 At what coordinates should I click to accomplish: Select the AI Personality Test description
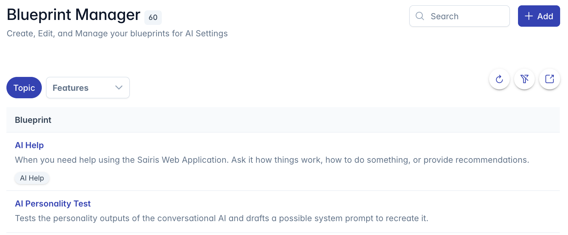click(x=221, y=218)
